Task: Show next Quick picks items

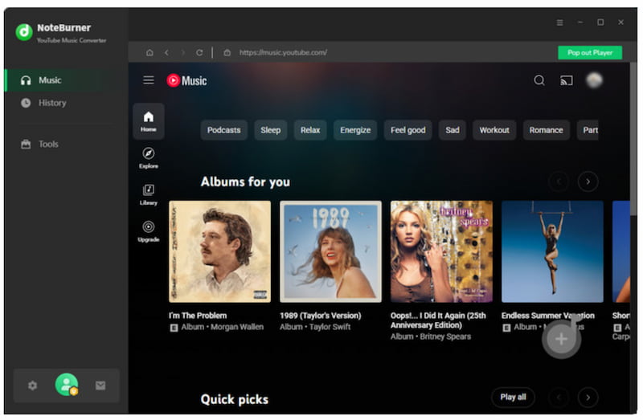Action: [588, 397]
